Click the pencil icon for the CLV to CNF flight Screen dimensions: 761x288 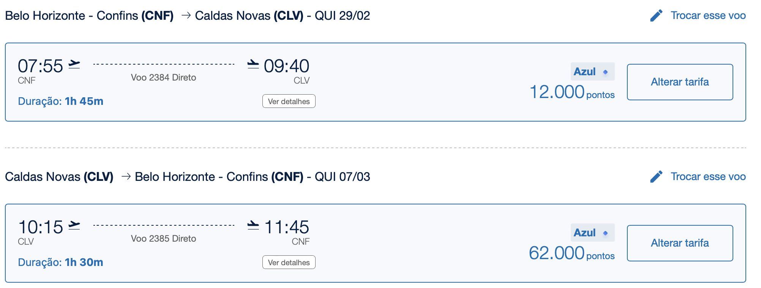click(x=656, y=177)
